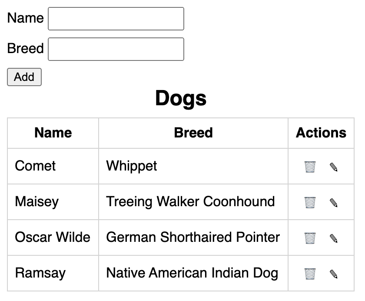Click the Name column header
Viewport: 365px width, 301px height.
pos(53,133)
